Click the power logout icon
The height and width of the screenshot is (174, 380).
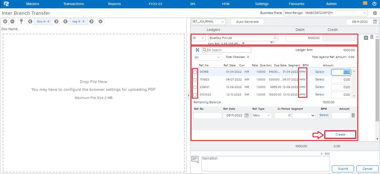374,4
